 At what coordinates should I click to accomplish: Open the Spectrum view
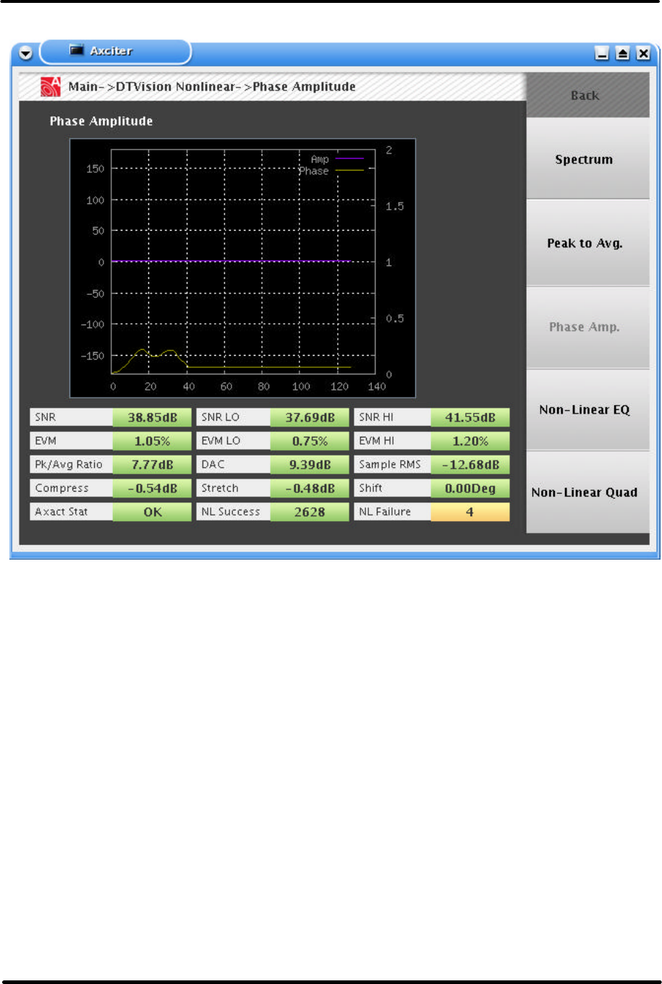(587, 159)
